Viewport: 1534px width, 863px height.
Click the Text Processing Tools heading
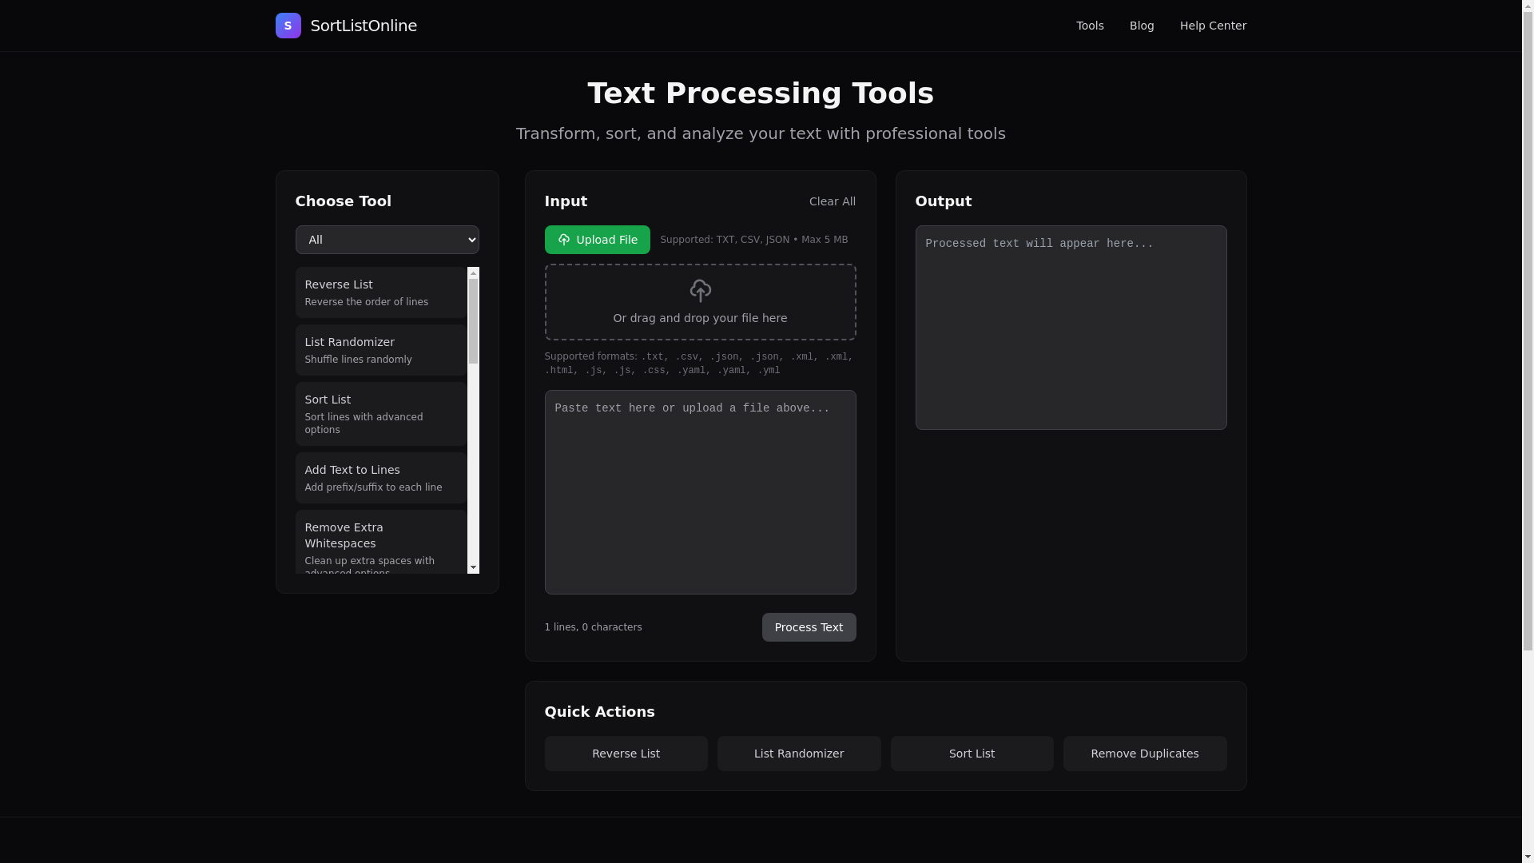click(761, 93)
